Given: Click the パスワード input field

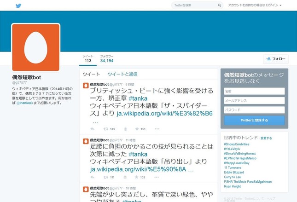Looking at the screenshot, I should tap(254, 110).
